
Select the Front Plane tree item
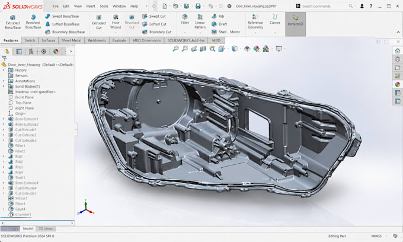[x=24, y=97]
